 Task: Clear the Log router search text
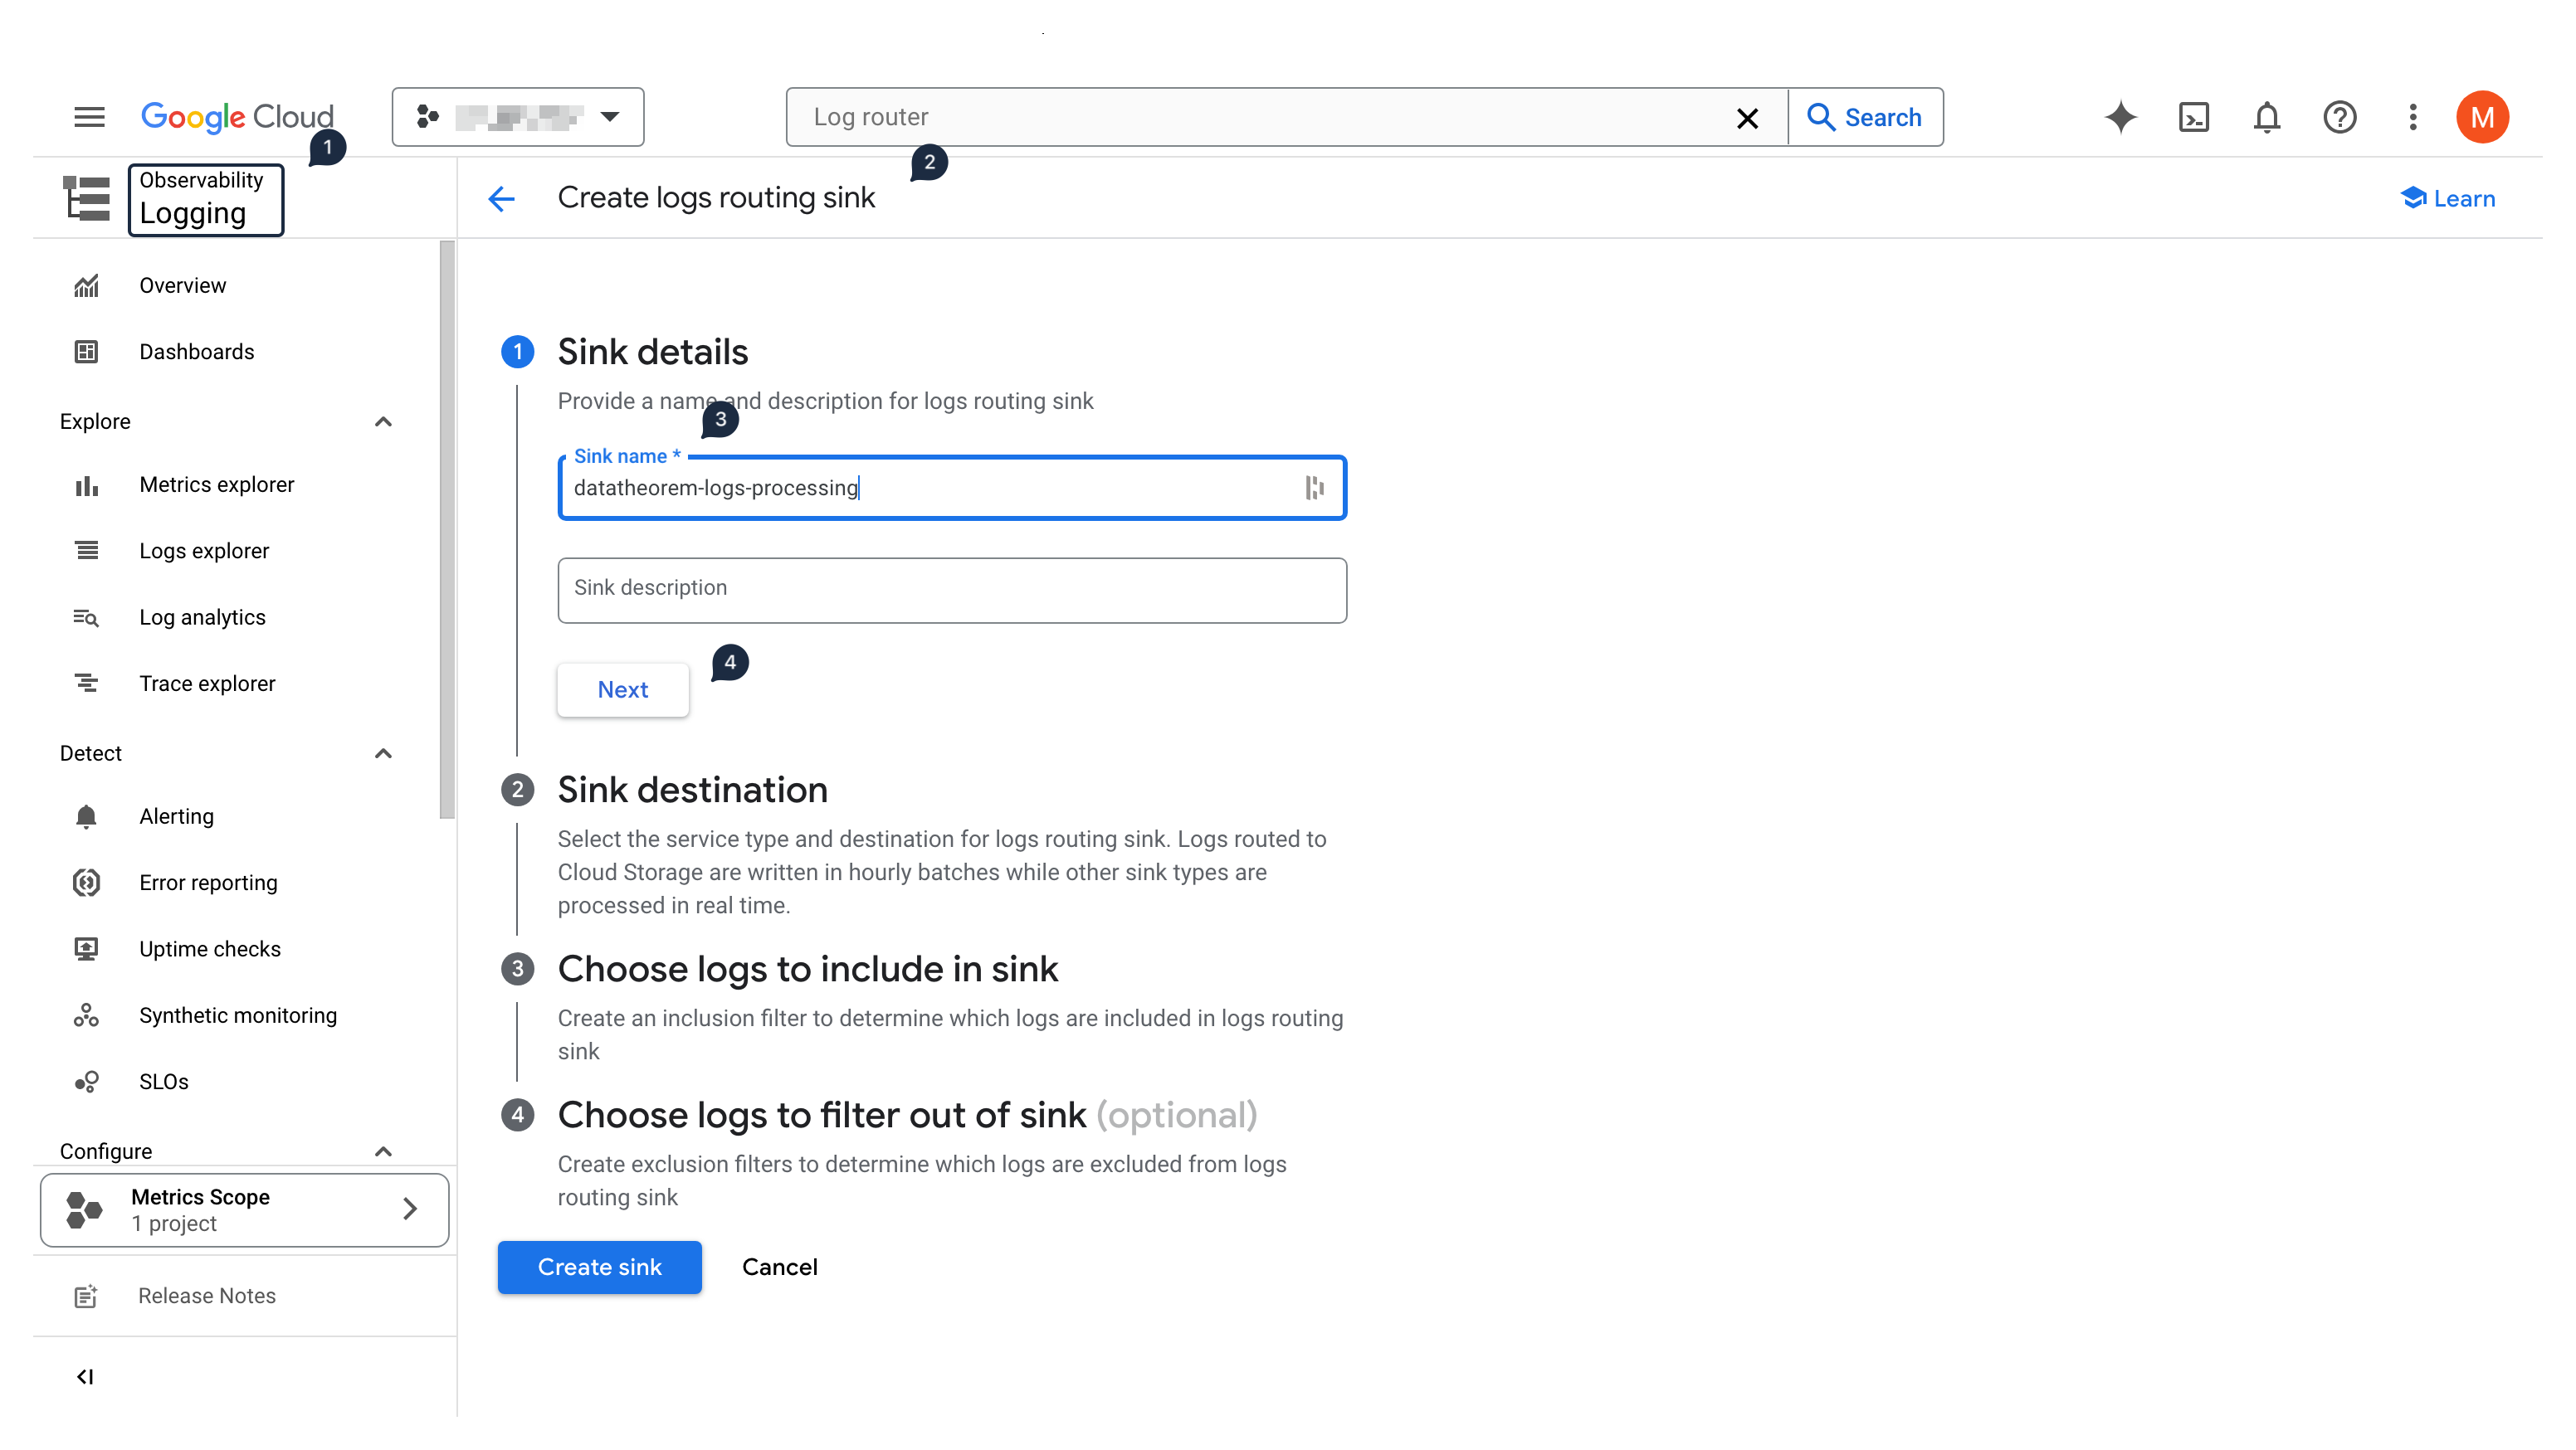pyautogui.click(x=1747, y=118)
